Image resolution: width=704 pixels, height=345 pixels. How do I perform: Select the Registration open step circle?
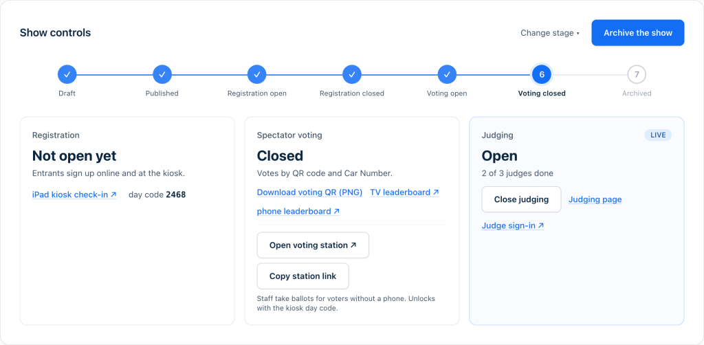[x=257, y=74]
